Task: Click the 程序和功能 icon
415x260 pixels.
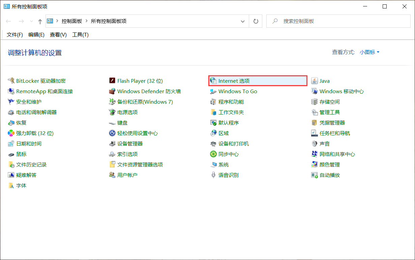Action: (213, 102)
